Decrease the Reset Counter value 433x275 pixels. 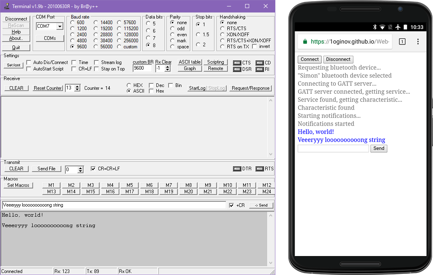[x=77, y=90]
